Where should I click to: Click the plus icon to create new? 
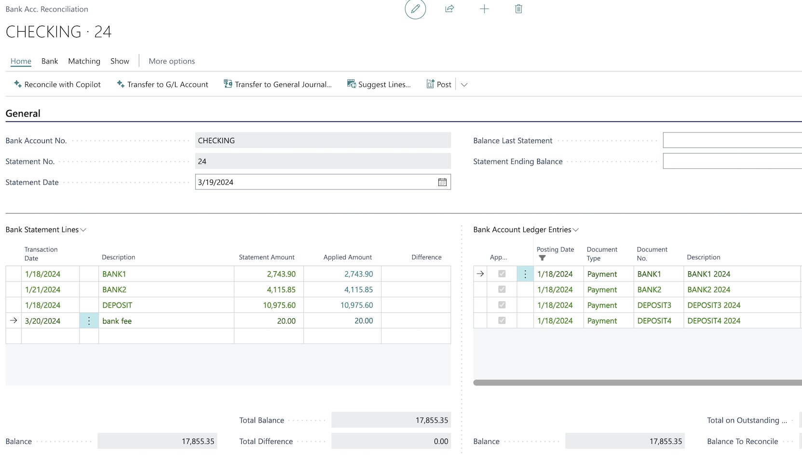coord(484,9)
